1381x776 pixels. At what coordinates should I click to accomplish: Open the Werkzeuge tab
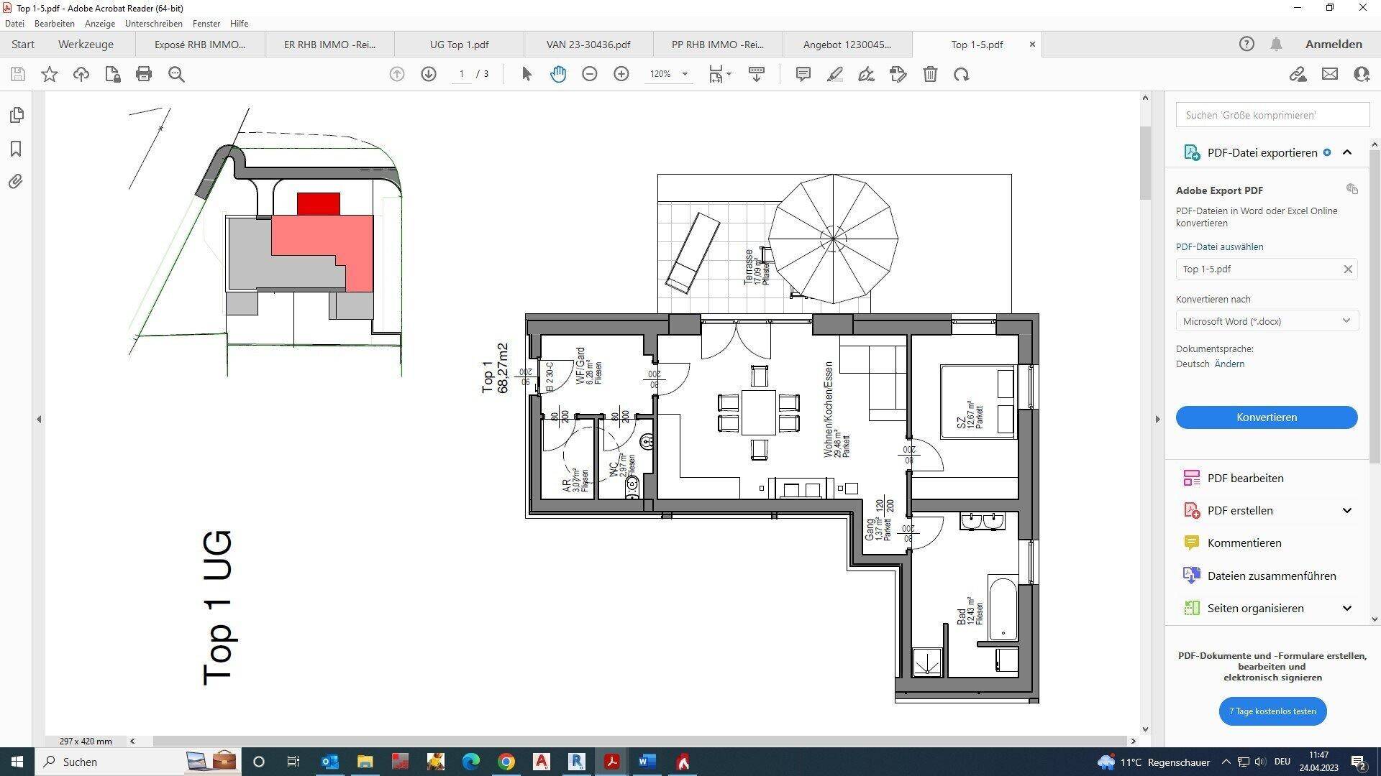point(86,45)
